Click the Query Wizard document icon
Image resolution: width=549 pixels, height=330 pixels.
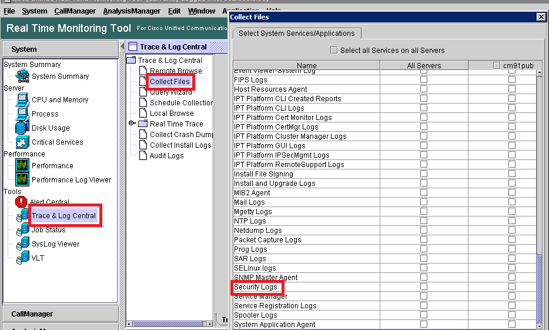[143, 92]
